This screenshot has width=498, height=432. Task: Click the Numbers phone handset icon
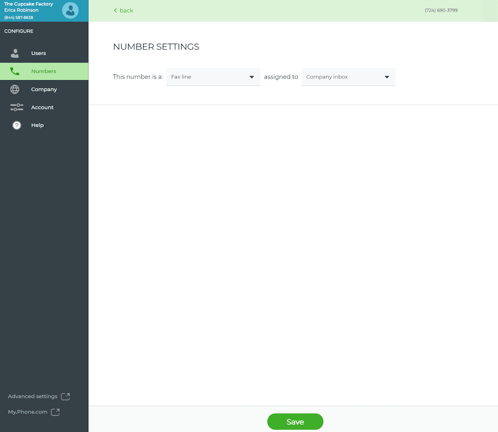[x=15, y=71]
